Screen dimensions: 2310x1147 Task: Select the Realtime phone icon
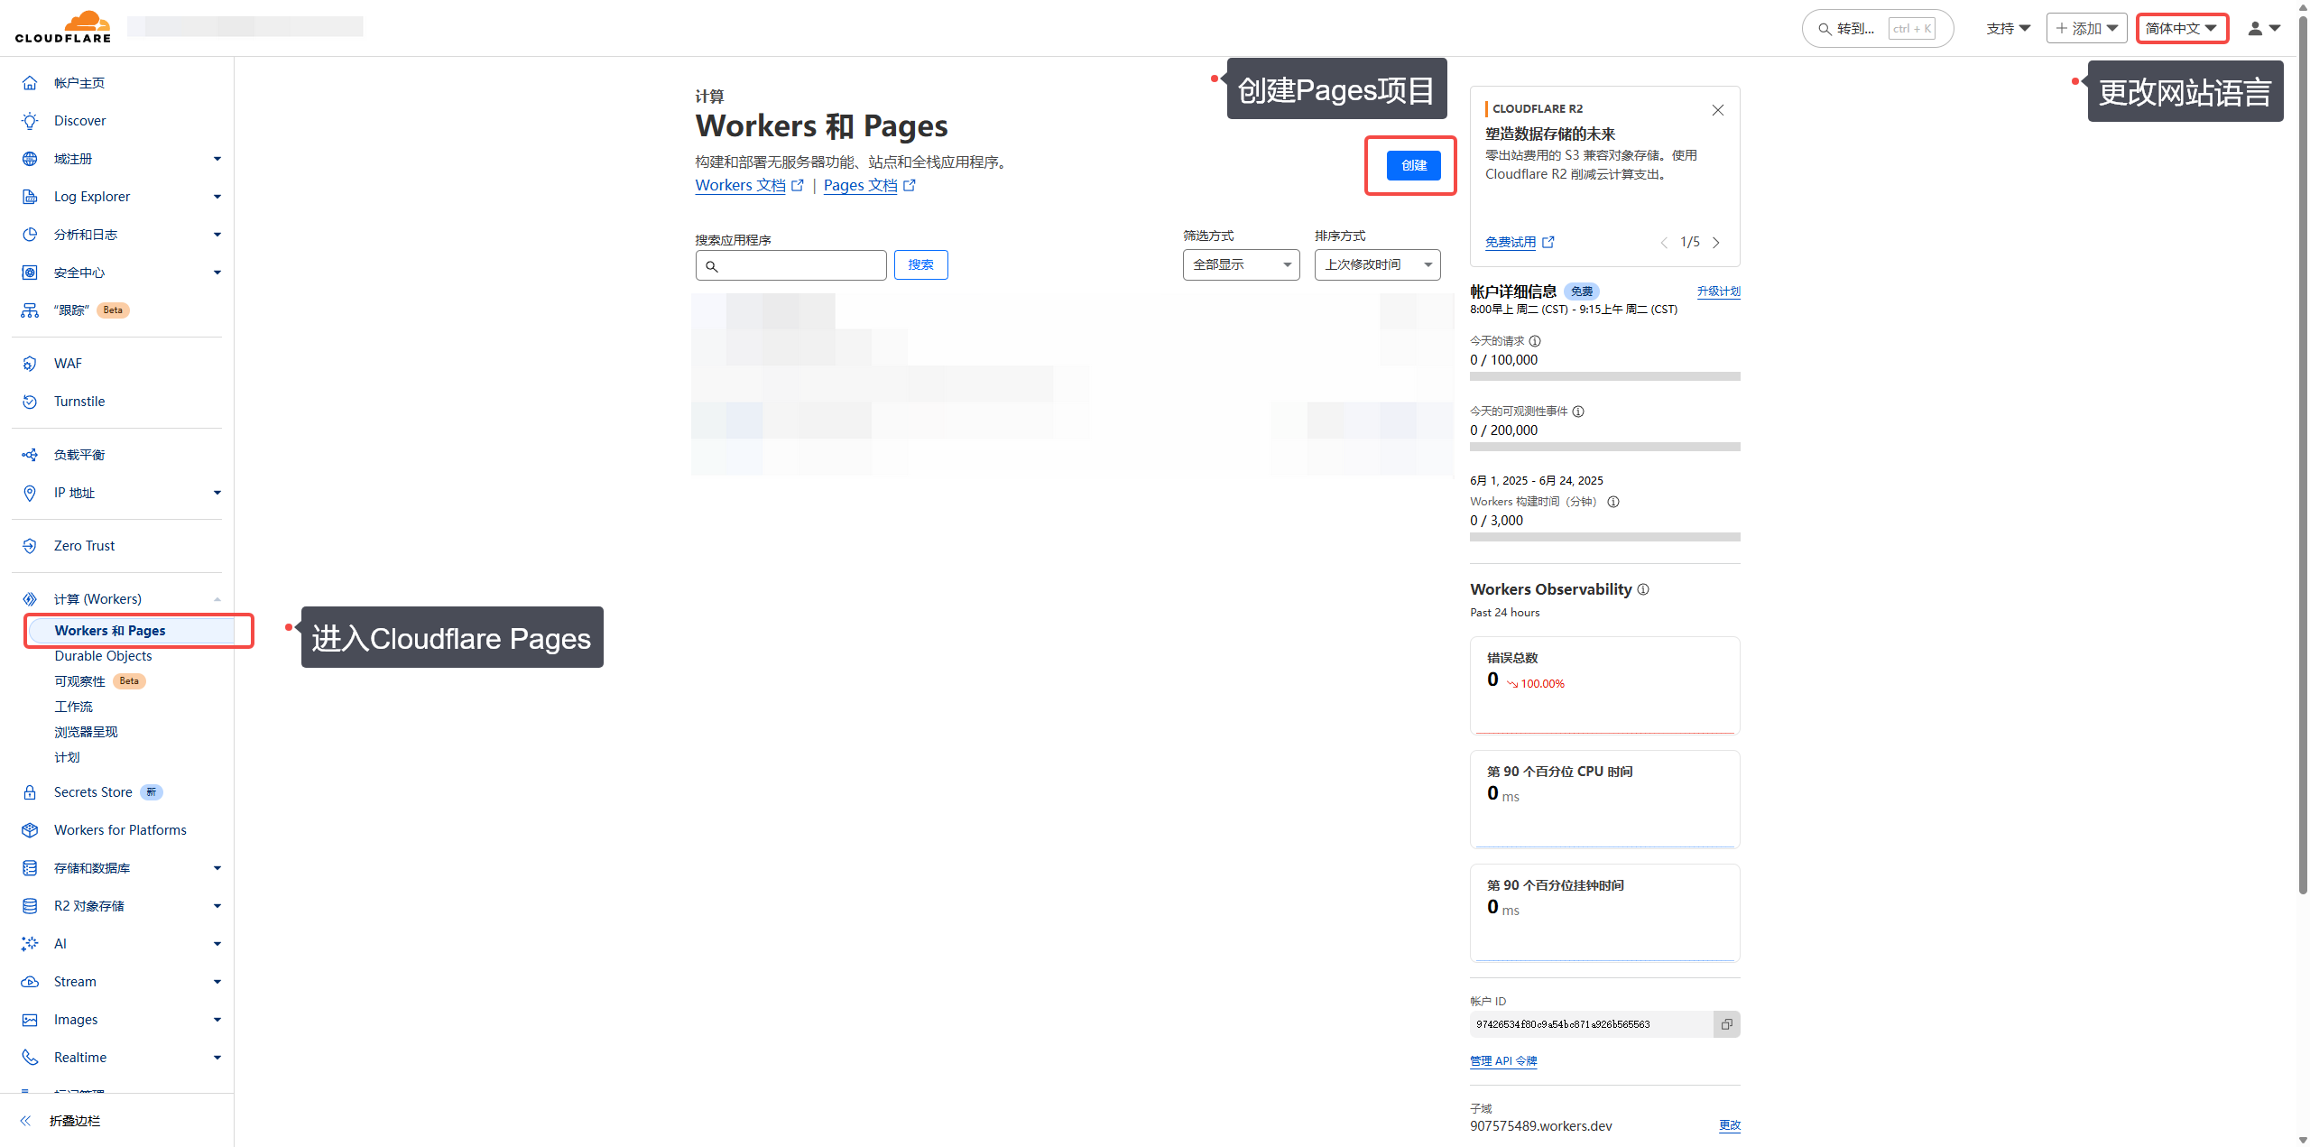click(x=30, y=1057)
